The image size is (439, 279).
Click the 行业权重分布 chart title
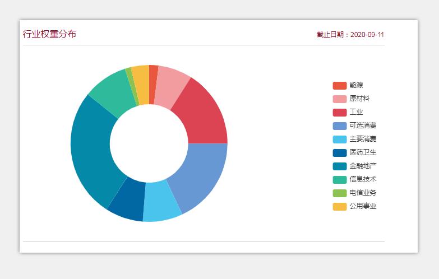tap(49, 34)
